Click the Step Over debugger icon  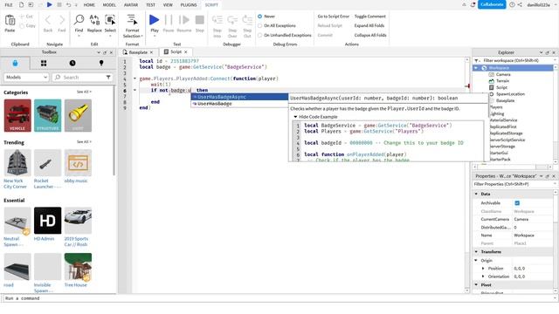pos(232,20)
